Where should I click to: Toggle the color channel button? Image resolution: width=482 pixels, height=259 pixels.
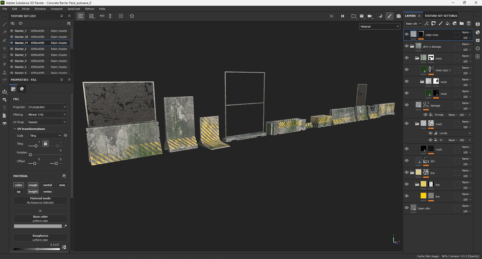point(19,185)
